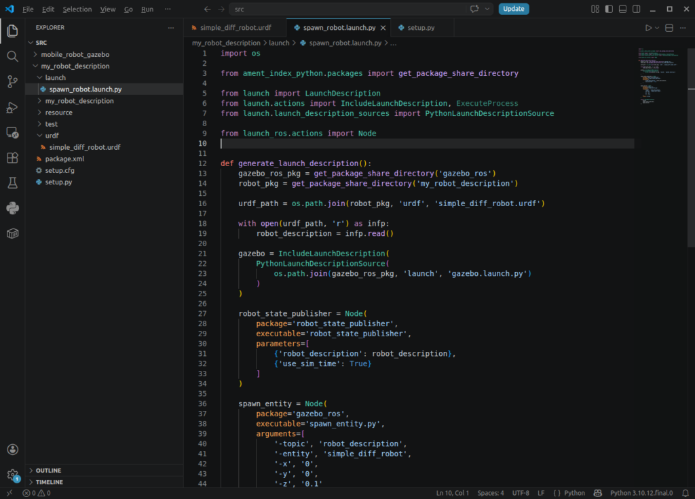Open the Python extension view

[x=12, y=208]
